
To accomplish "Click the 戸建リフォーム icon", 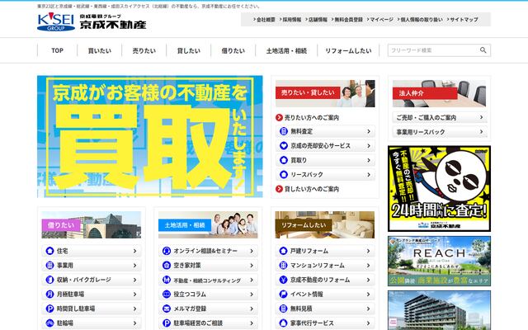I will (x=283, y=251).
